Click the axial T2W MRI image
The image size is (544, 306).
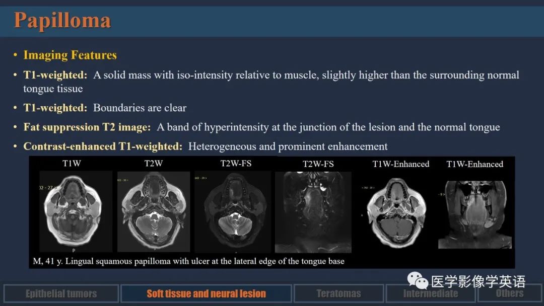153,211
